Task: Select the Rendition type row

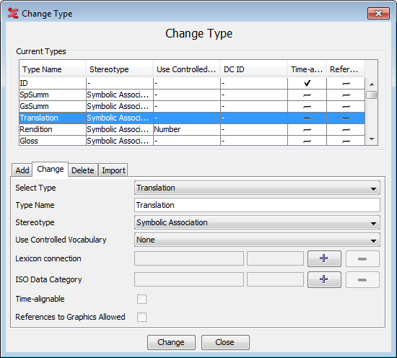Action: coord(192,129)
